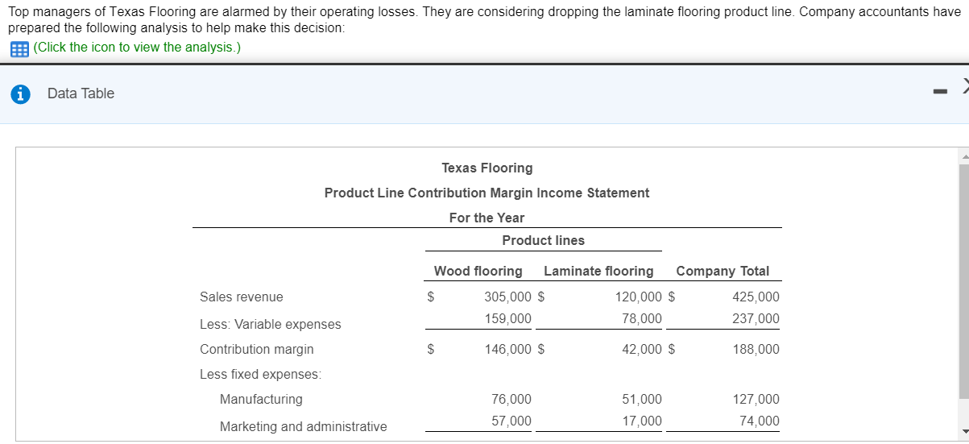Select the Wood flooring column header

[x=478, y=271]
